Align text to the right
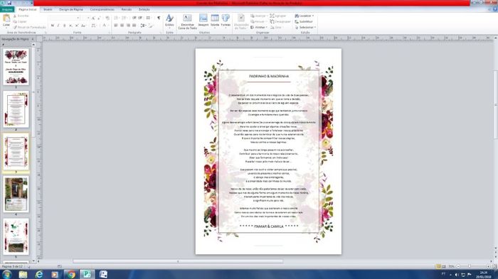This screenshot has height=279, width=498. (x=128, y=26)
